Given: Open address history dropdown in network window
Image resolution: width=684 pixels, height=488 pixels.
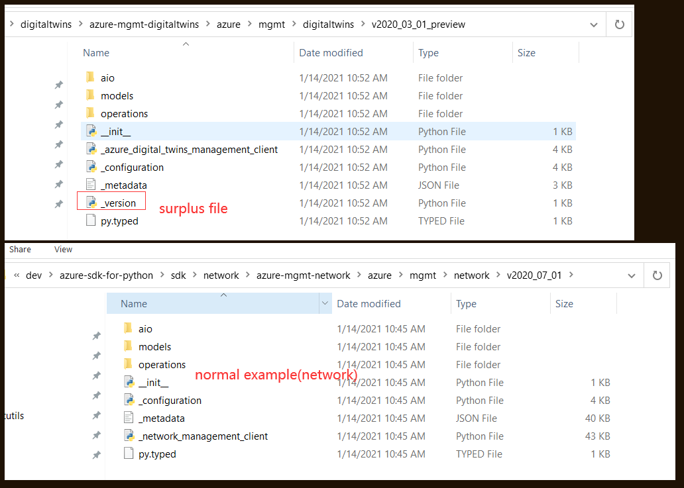Looking at the screenshot, I should pos(631,276).
